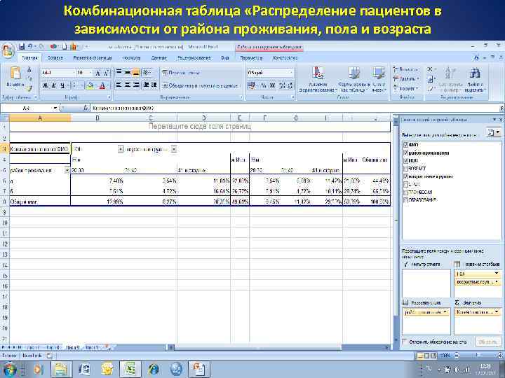Open Conditional Formatting gallery

[x=318, y=79]
